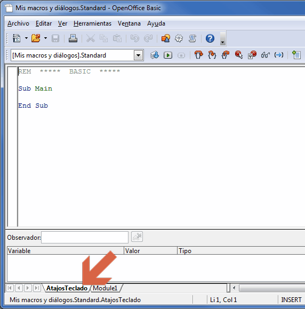Click the Li 1, Col 1 status entry
The height and width of the screenshot is (309, 305).
(223, 300)
